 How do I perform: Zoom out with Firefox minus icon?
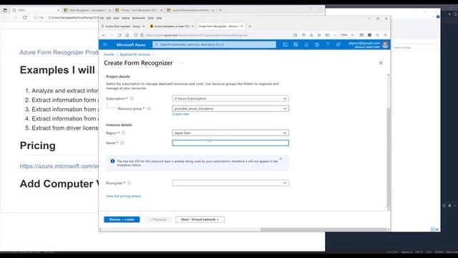335,35
